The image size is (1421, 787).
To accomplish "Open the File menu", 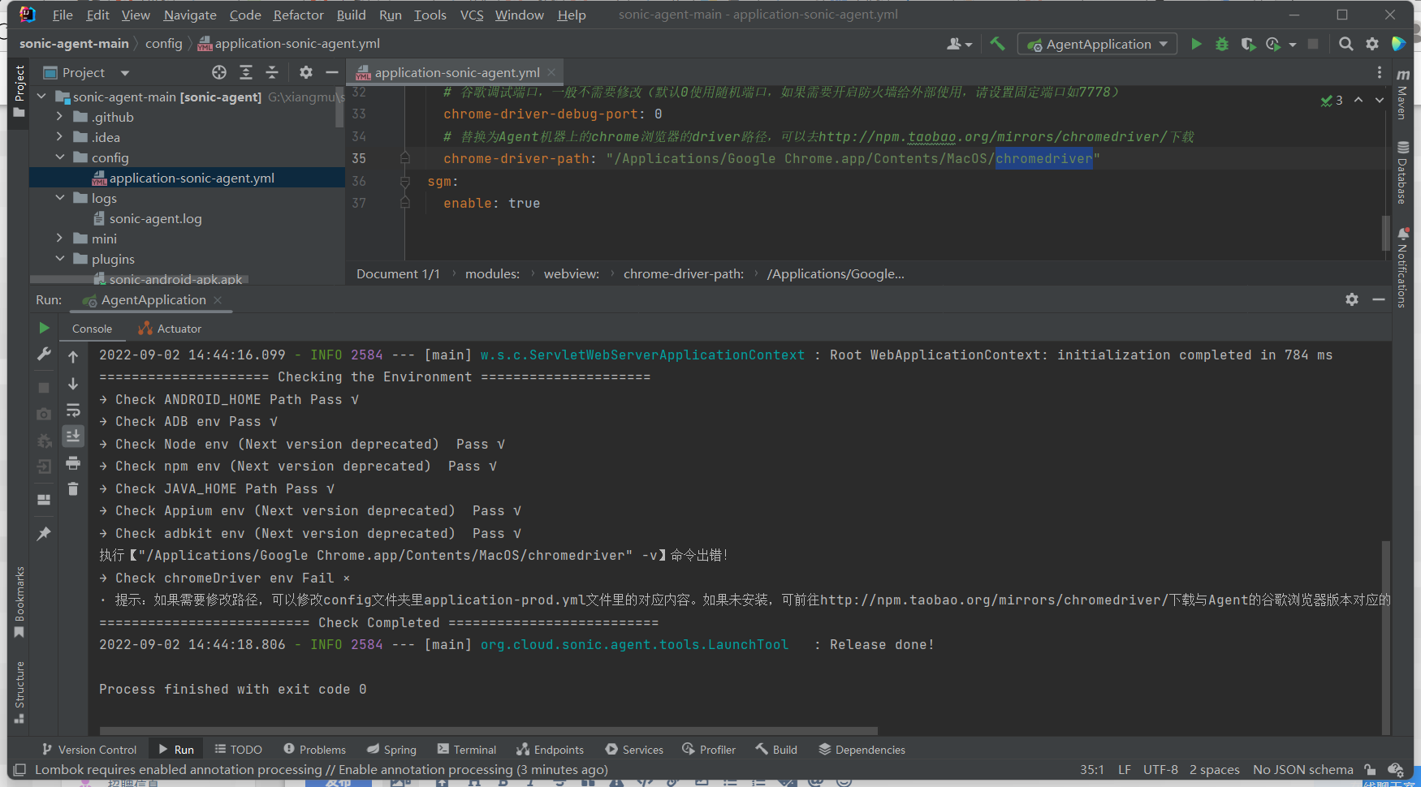I will [63, 15].
